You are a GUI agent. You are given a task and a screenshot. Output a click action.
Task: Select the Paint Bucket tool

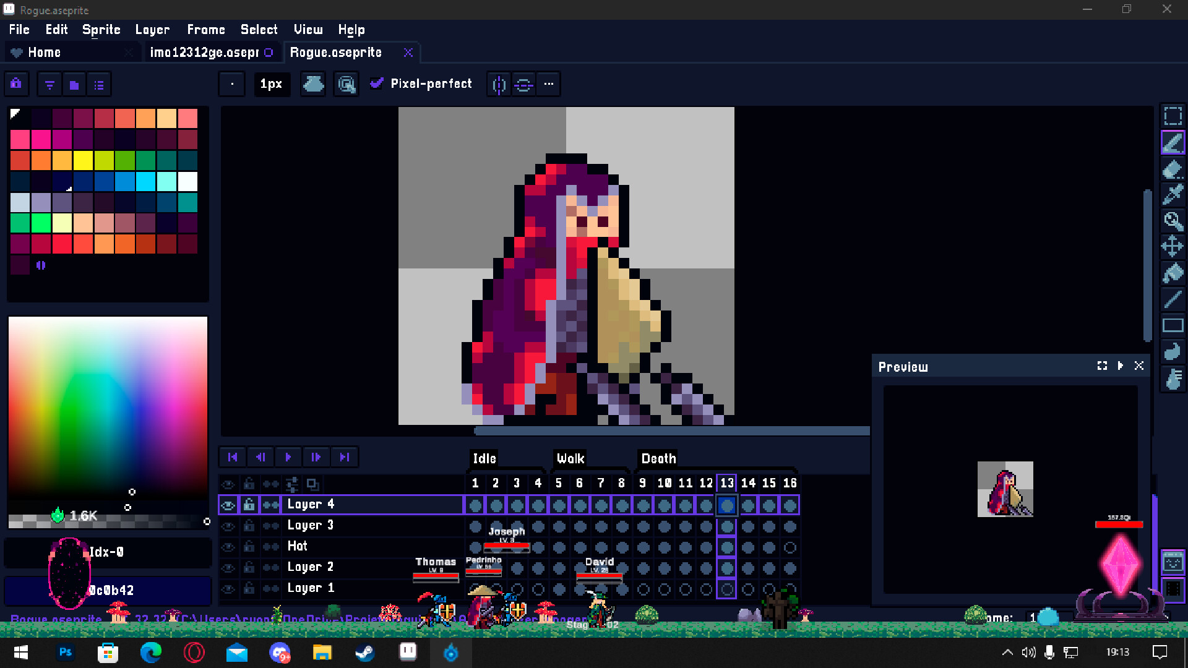tap(1173, 273)
